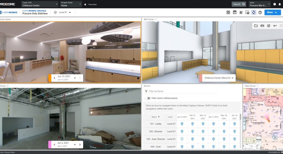The width and height of the screenshot is (283, 154).
Task: Click the Search button
Action: click(239, 4)
